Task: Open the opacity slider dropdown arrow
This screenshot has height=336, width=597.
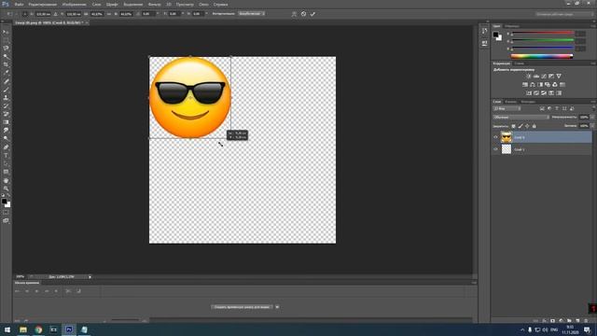Action: [x=592, y=118]
